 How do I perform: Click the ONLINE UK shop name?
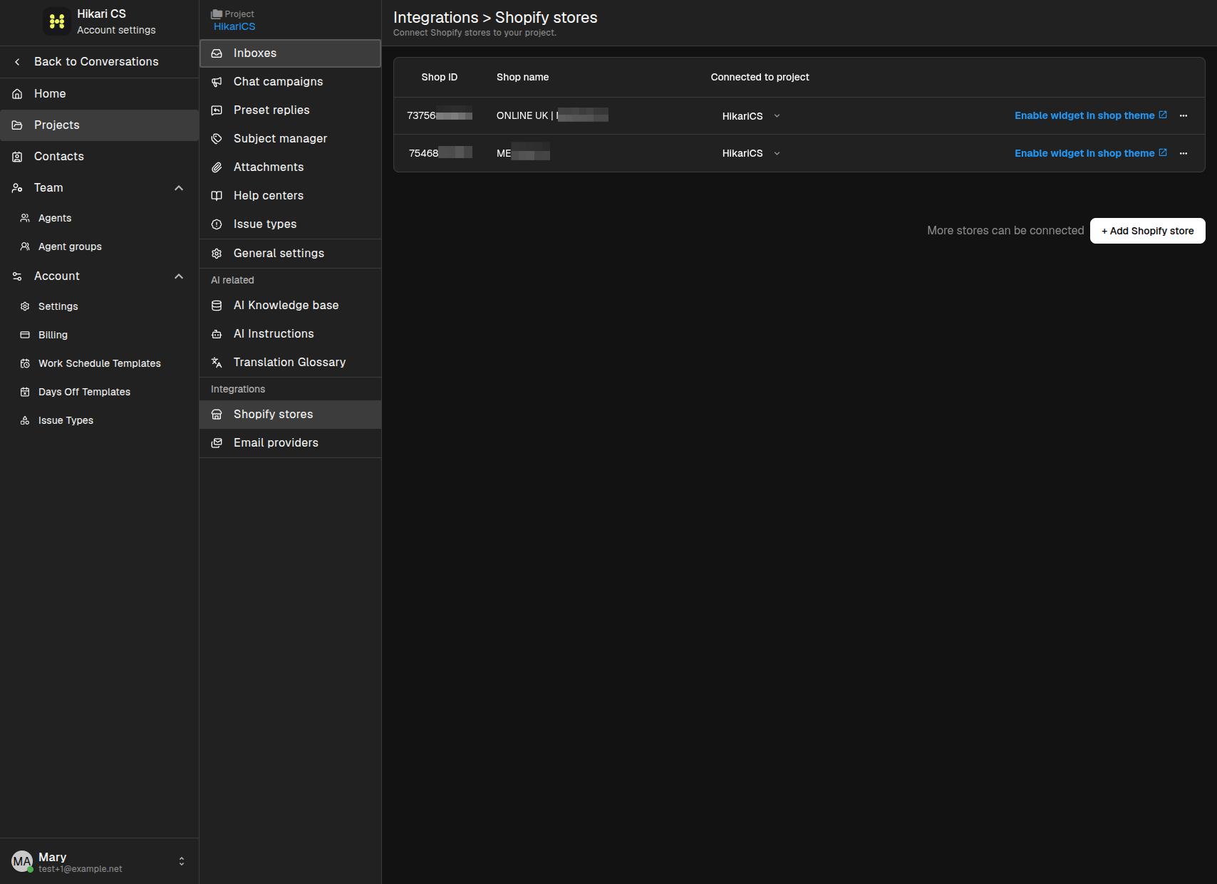pyautogui.click(x=552, y=115)
